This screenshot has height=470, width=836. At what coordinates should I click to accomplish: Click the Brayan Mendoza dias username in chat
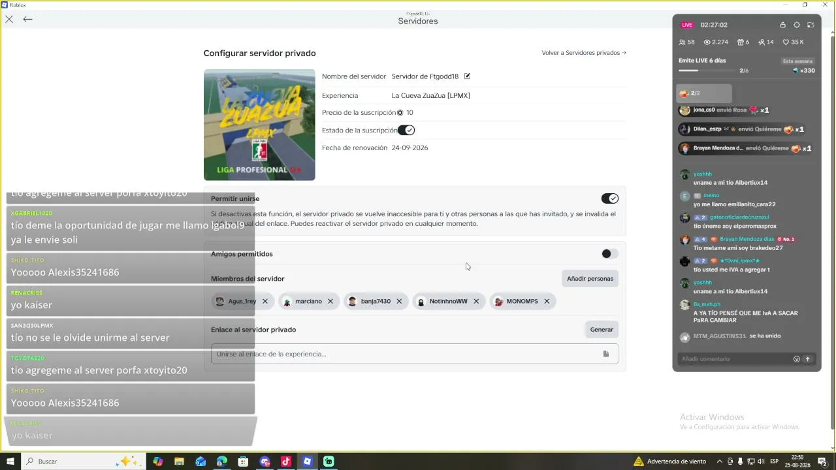pos(747,240)
